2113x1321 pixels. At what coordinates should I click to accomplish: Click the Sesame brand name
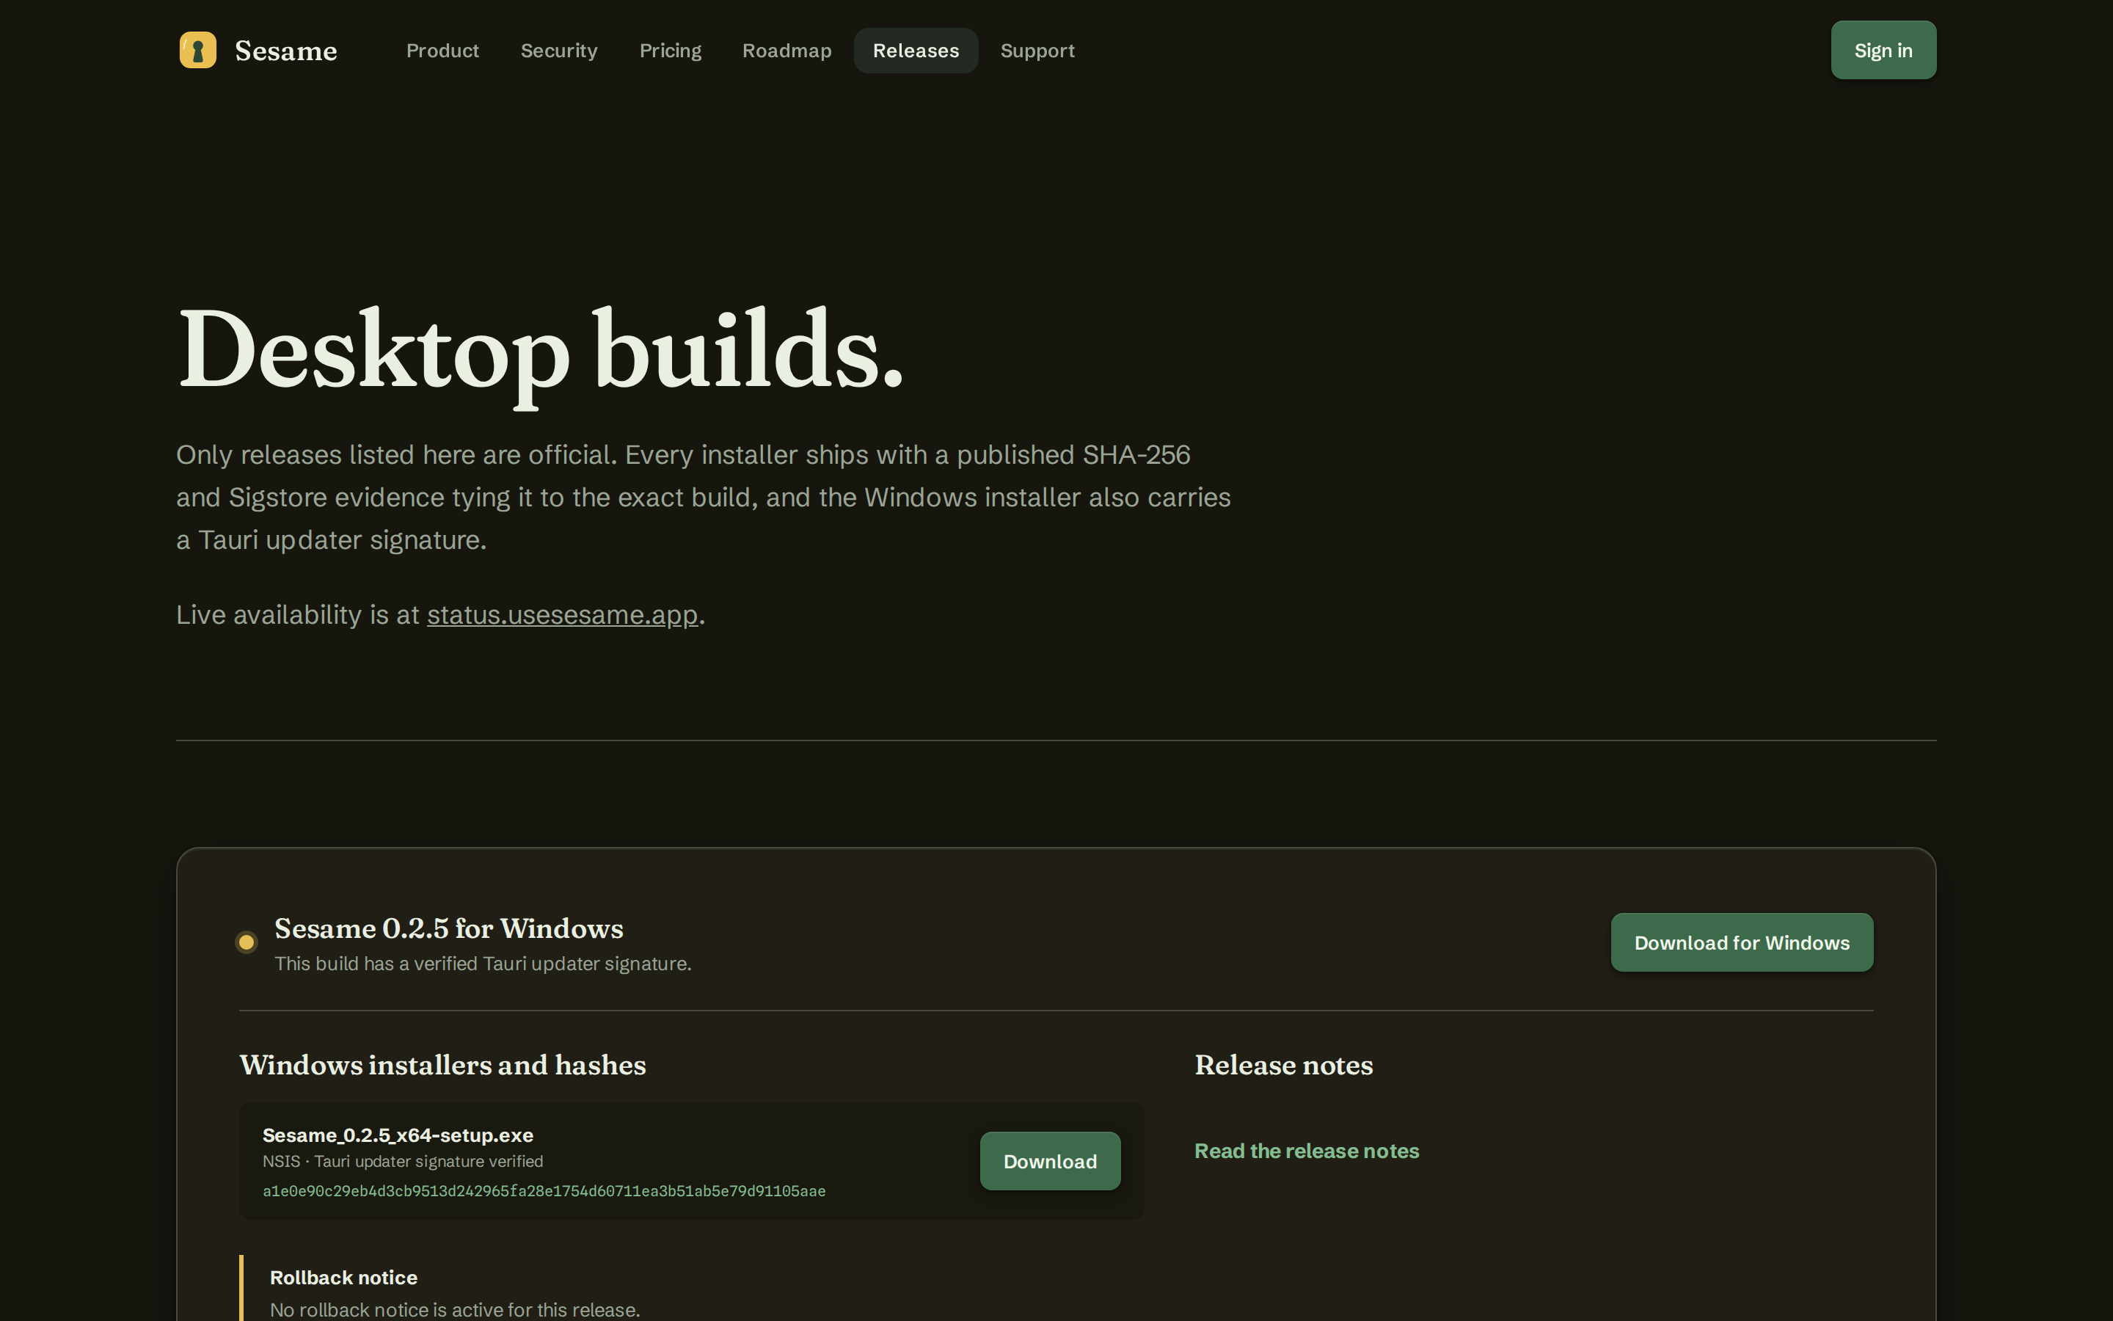285,51
